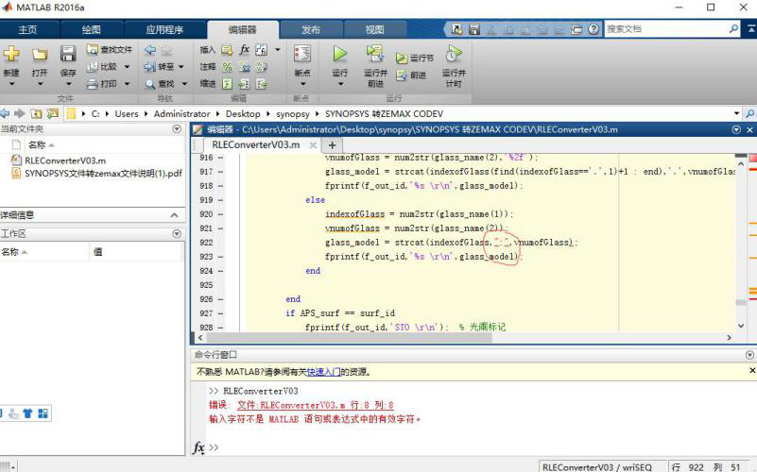Click the navigate back arrow in ribbon
The width and height of the screenshot is (757, 472).
[150, 49]
